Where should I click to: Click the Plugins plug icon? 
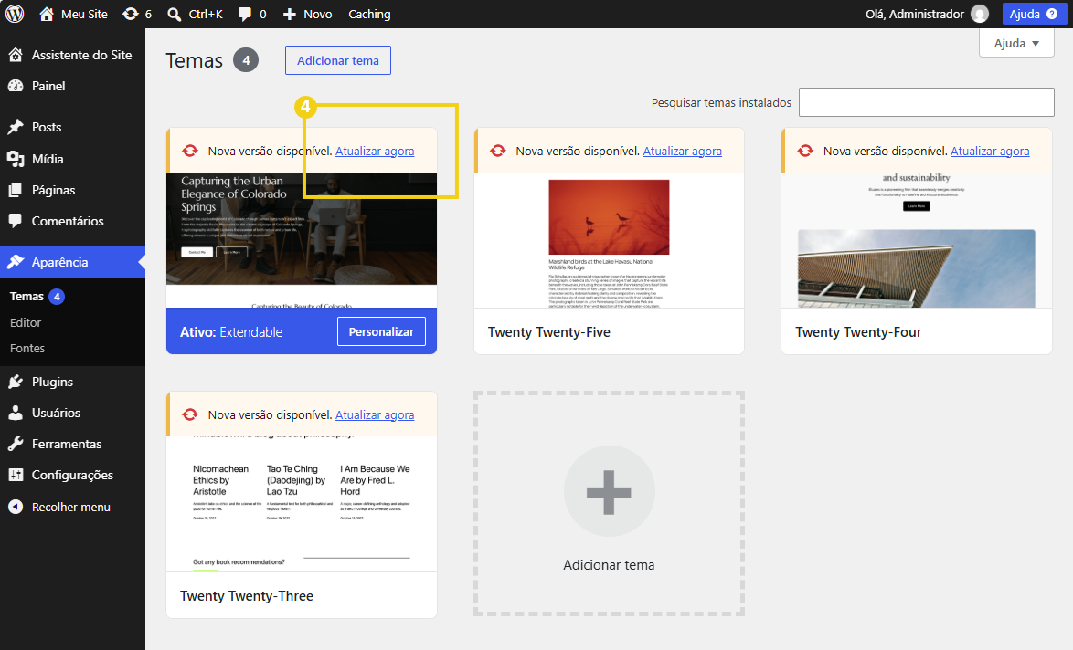(15, 382)
